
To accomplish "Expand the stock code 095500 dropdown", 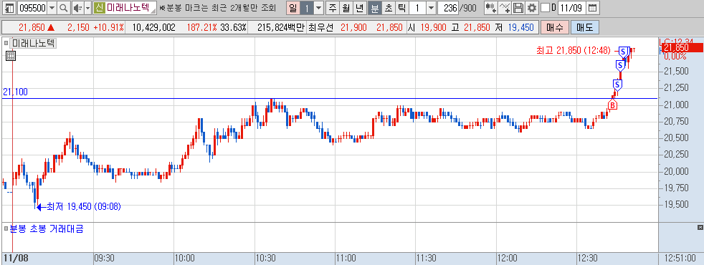I will 52,8.
